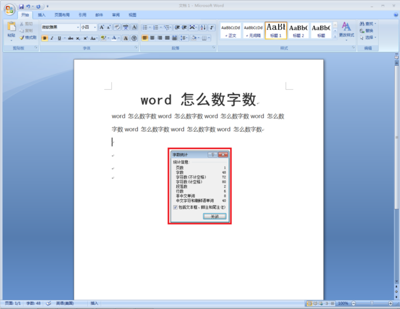Toggle 包括文本框、脚注和尾注 checkbox in dialog

175,207
